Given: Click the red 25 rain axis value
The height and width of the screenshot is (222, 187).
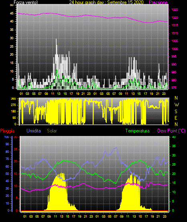Looking at the screenshot, I should tap(15, 149).
